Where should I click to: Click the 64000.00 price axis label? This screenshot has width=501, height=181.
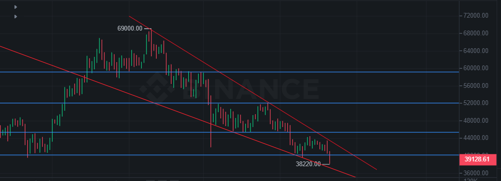pos(476,51)
